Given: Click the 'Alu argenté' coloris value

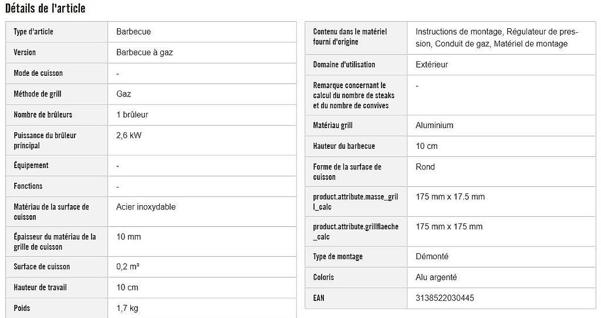Looking at the screenshot, I should click(436, 277).
